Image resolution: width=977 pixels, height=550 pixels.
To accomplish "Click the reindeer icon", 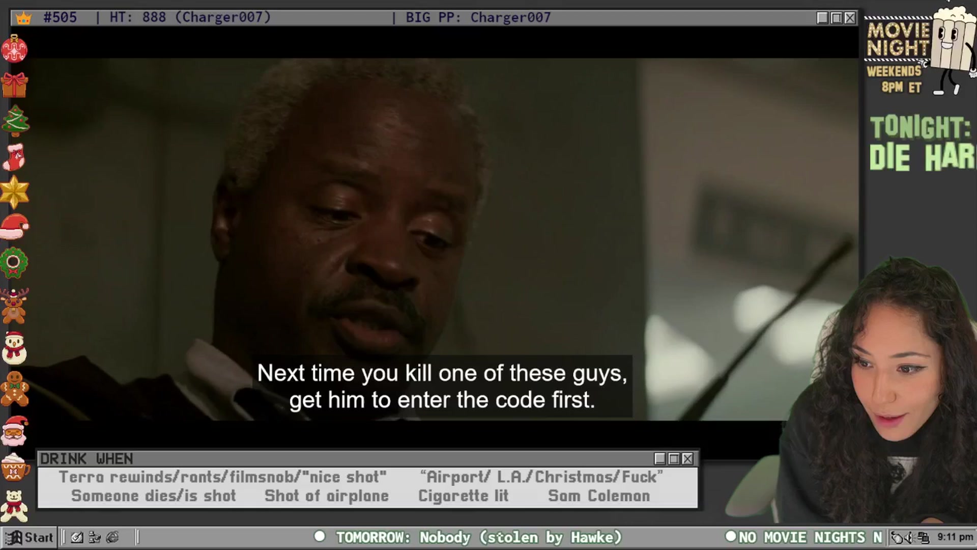I will (x=14, y=306).
